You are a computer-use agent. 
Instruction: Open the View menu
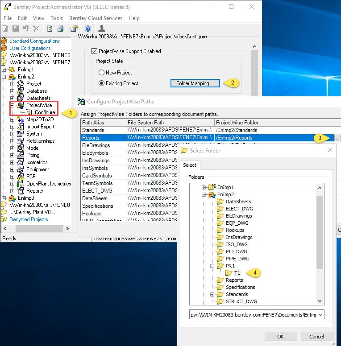tap(38, 18)
